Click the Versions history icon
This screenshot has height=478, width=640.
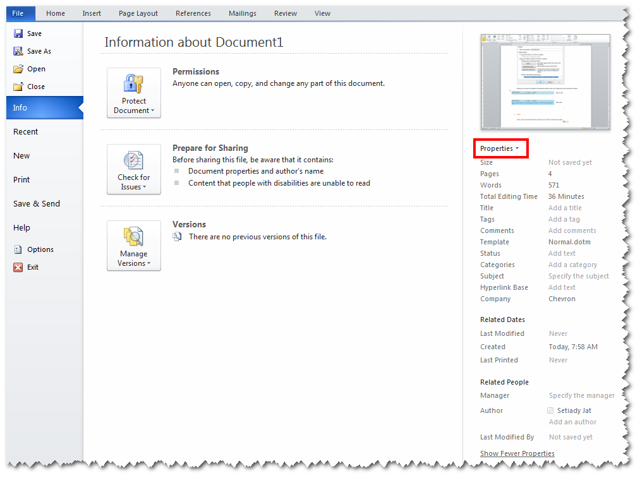(177, 237)
